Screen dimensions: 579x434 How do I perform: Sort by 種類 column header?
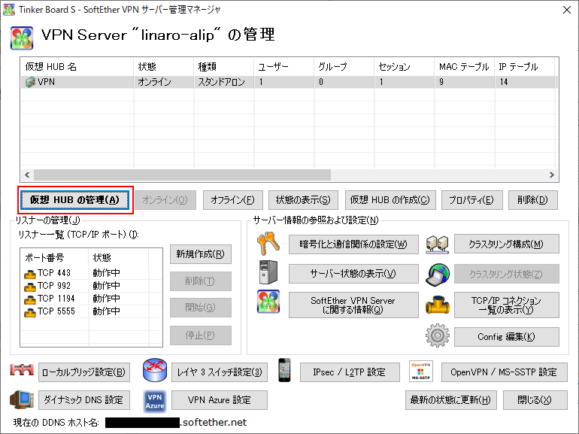click(224, 67)
